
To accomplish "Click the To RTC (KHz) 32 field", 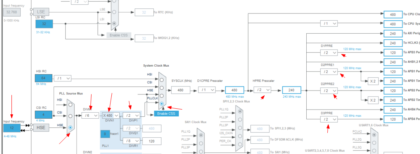I will click(x=144, y=12).
